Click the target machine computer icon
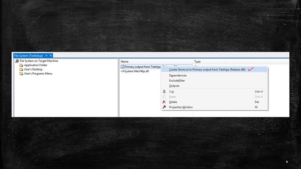Viewport: 301px width, 169px height. [17, 61]
